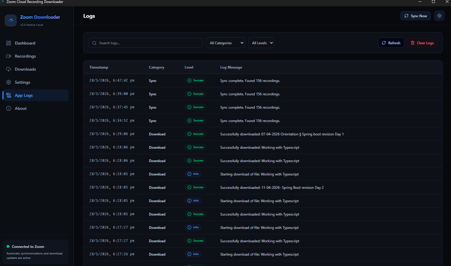The width and height of the screenshot is (451, 266).
Task: Click Download category cell at 6:29:06 pm
Action: coord(157,134)
